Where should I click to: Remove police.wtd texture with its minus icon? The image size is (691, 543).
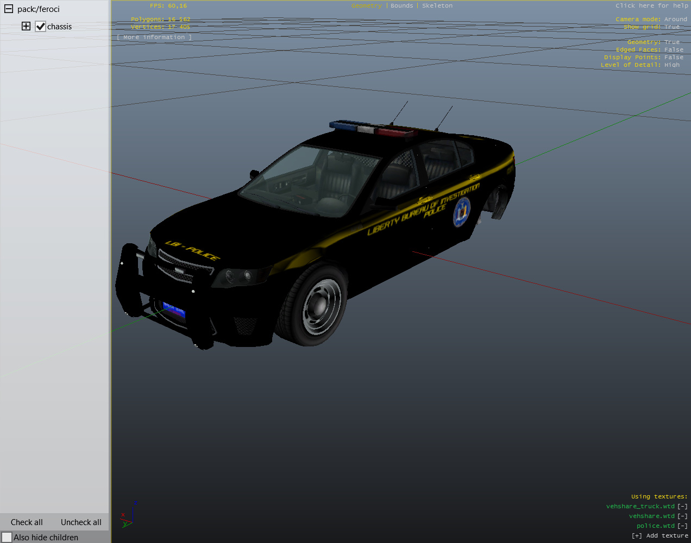point(682,526)
